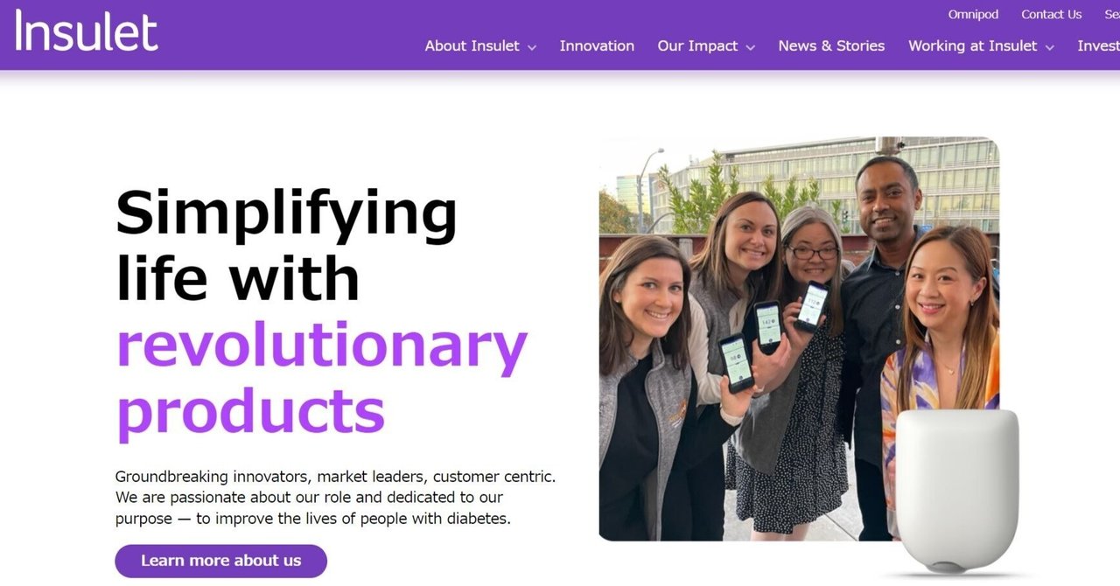Image resolution: width=1120 pixels, height=586 pixels.
Task: Click the 'Simplifying life with' headline
Action: pyautogui.click(x=286, y=245)
